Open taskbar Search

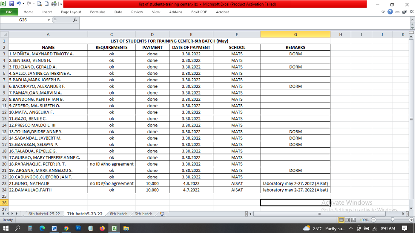17,228
